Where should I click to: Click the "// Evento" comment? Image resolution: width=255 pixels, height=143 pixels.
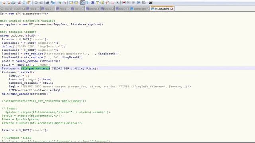pyautogui.click(x=10, y=108)
